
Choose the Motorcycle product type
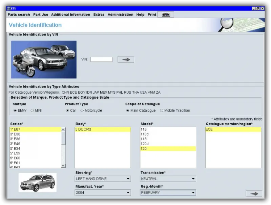82,110
